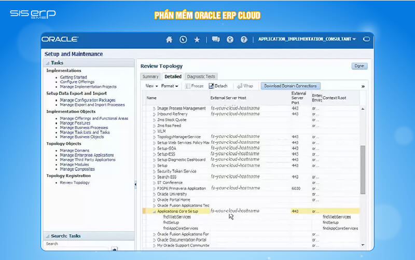This screenshot has height=260, width=415.
Task: Open the Manage Features link
Action: 75,123
